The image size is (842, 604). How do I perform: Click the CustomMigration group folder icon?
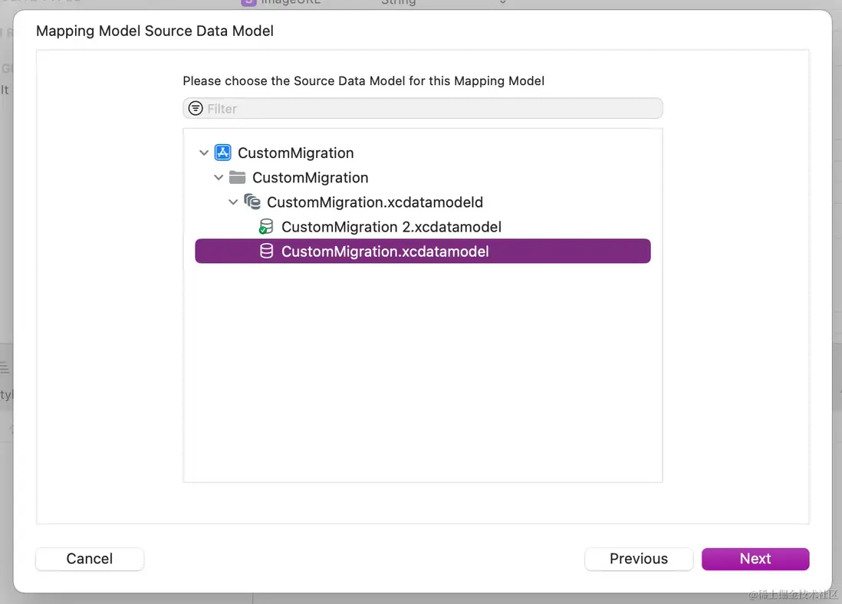pos(238,177)
